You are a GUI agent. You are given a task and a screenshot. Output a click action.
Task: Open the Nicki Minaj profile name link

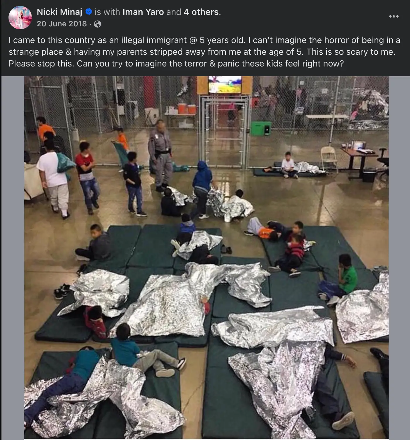coord(59,12)
